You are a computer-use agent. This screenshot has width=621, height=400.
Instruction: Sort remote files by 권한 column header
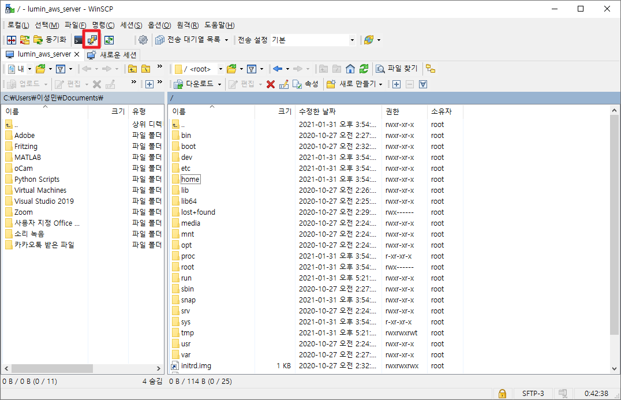point(405,111)
